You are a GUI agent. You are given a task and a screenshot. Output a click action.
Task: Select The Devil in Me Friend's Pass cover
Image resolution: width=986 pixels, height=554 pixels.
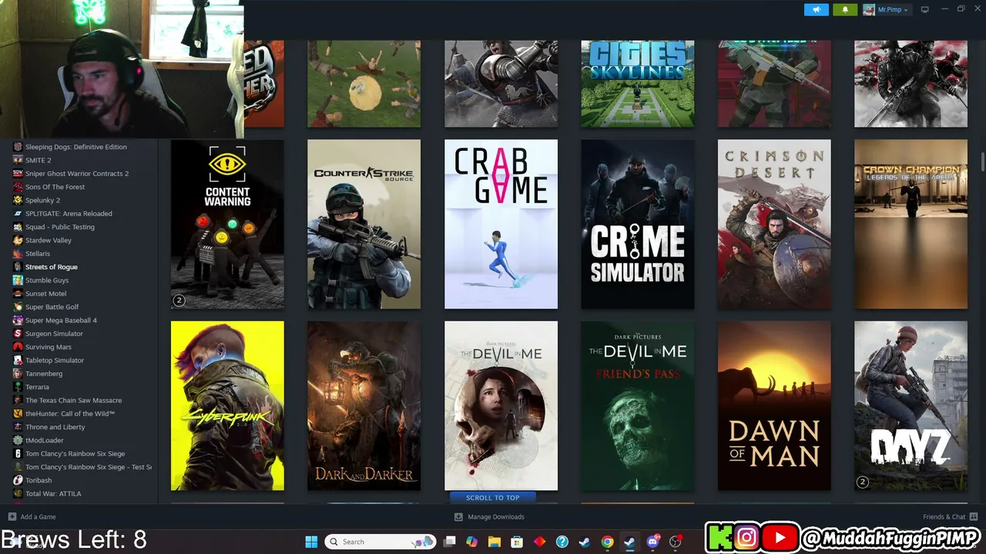637,405
